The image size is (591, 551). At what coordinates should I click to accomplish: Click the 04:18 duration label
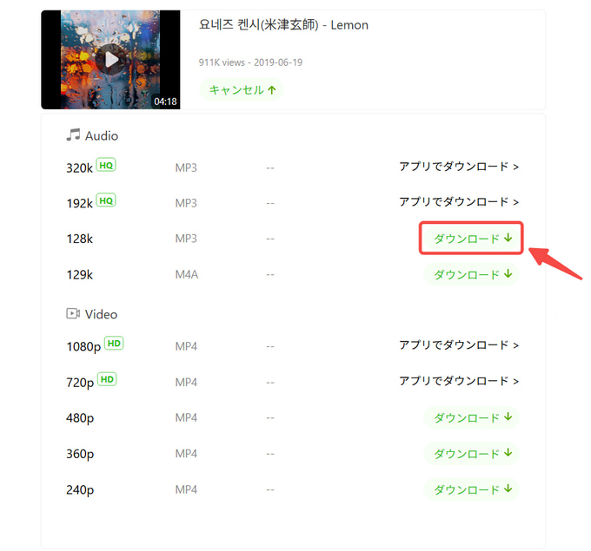point(165,102)
